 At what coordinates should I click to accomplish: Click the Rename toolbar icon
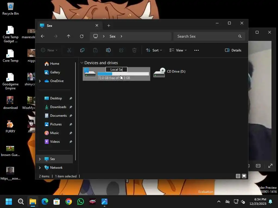[108, 50]
